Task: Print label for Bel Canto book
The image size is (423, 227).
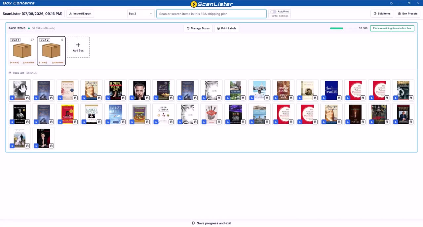Action: click(339, 98)
